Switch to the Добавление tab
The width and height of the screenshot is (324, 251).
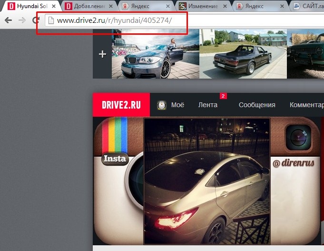pos(89,6)
